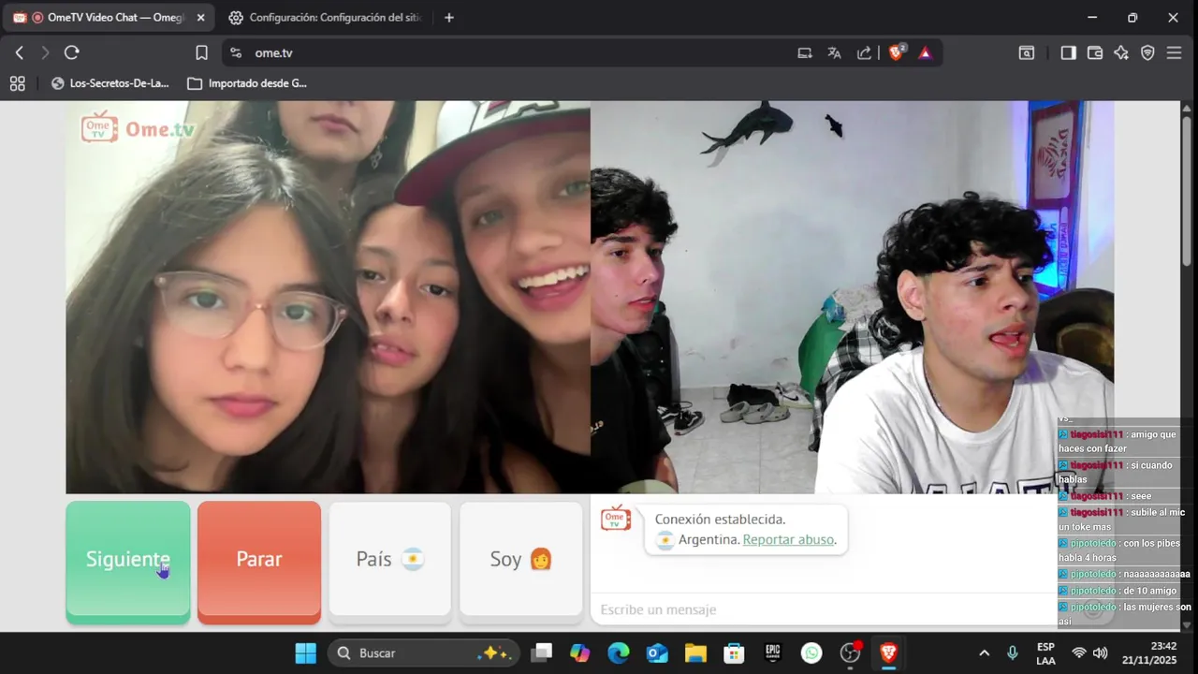Click Brave icon in taskbar

888,653
